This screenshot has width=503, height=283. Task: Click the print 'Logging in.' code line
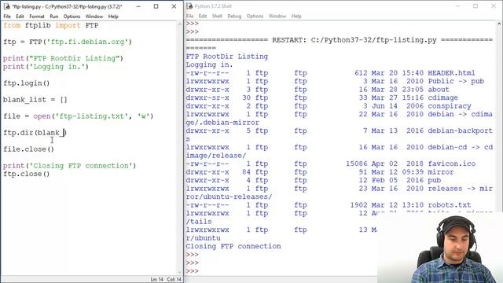pos(46,67)
